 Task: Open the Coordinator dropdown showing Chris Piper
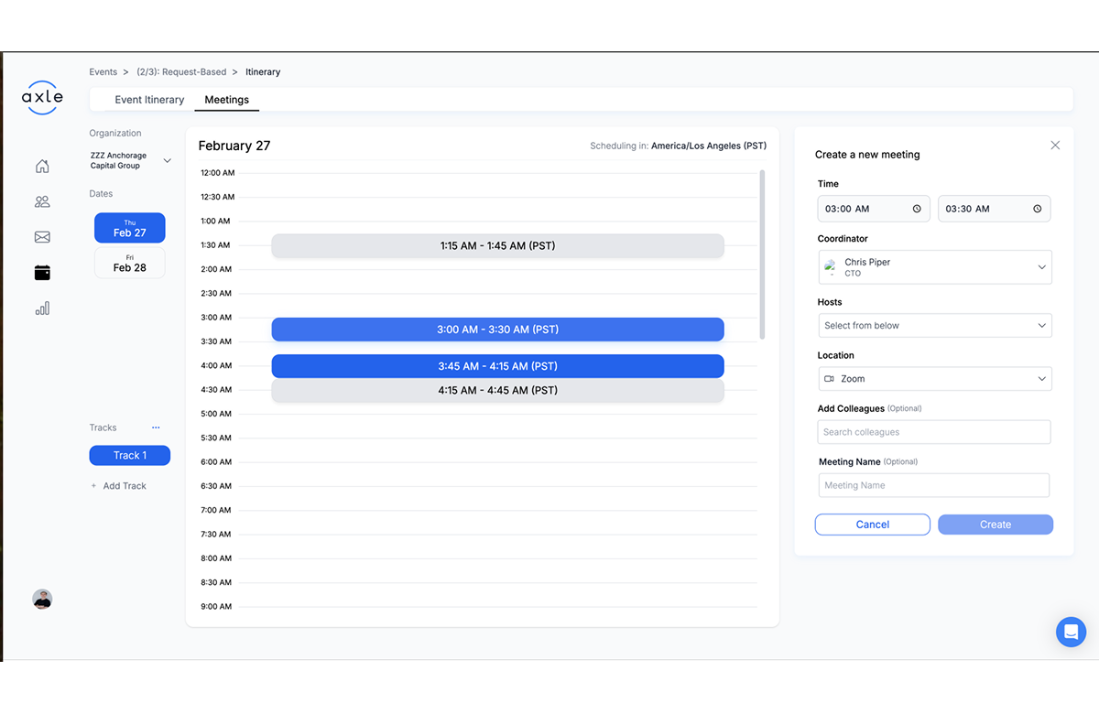tap(934, 267)
